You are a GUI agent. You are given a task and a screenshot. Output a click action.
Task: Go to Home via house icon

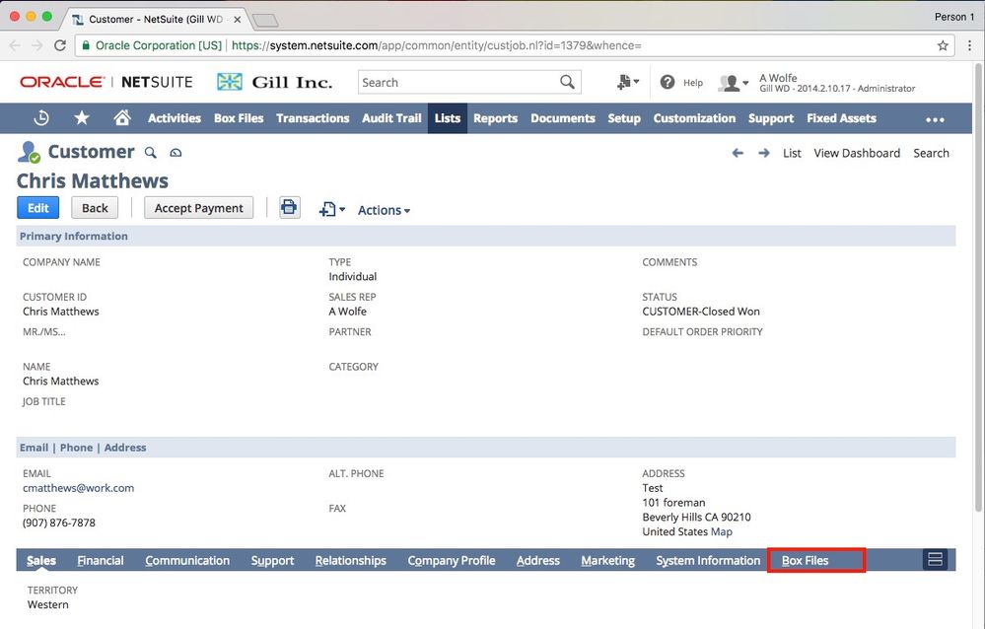pyautogui.click(x=122, y=118)
